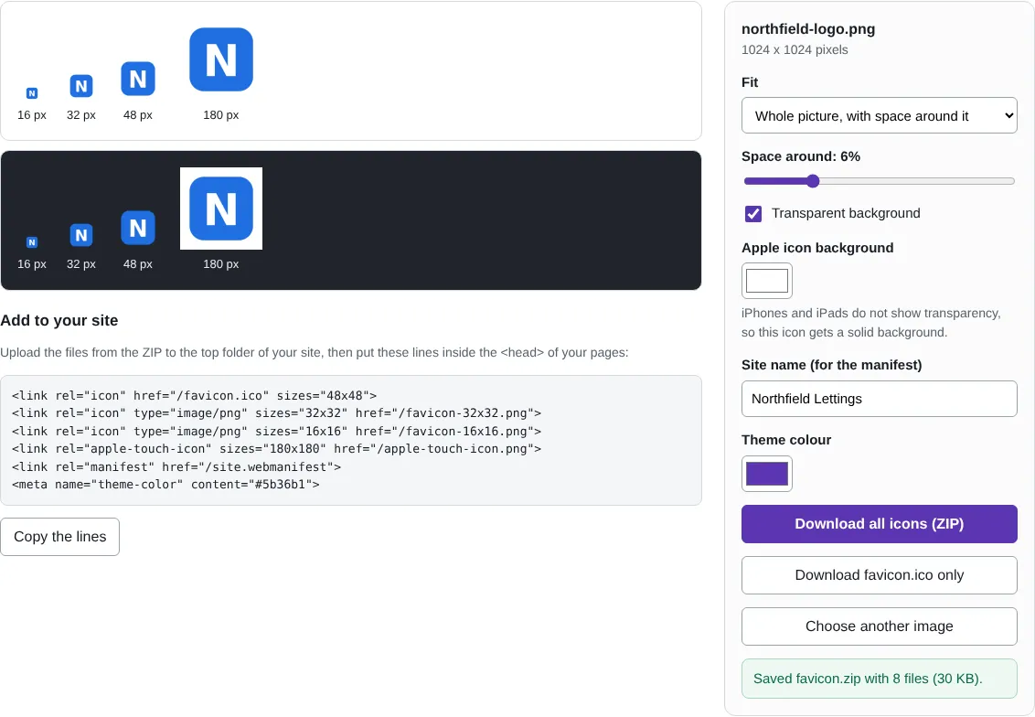
Task: Uncheck the Transparent background checkbox
Action: click(753, 213)
